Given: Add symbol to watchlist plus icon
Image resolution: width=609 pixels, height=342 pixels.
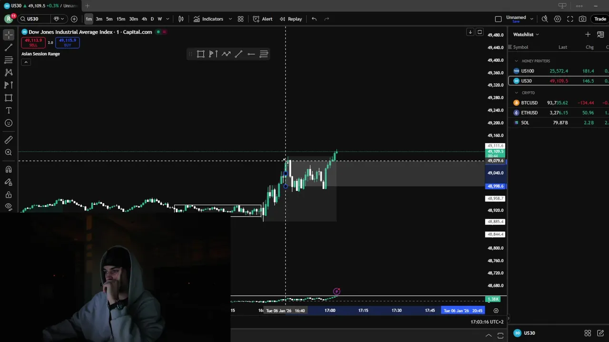Looking at the screenshot, I should pos(588,34).
